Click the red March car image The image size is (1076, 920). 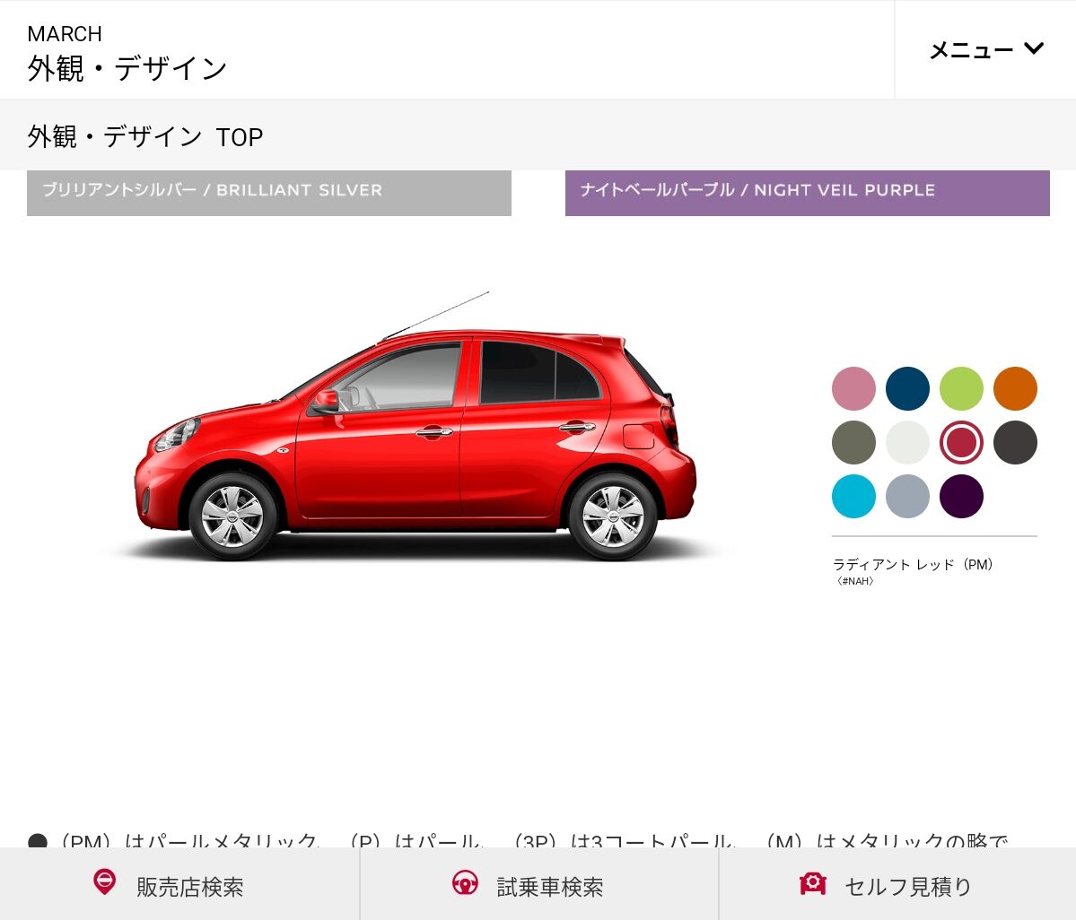click(416, 429)
